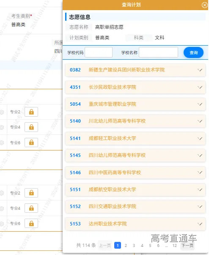Go to pagination page 4

(x=142, y=245)
